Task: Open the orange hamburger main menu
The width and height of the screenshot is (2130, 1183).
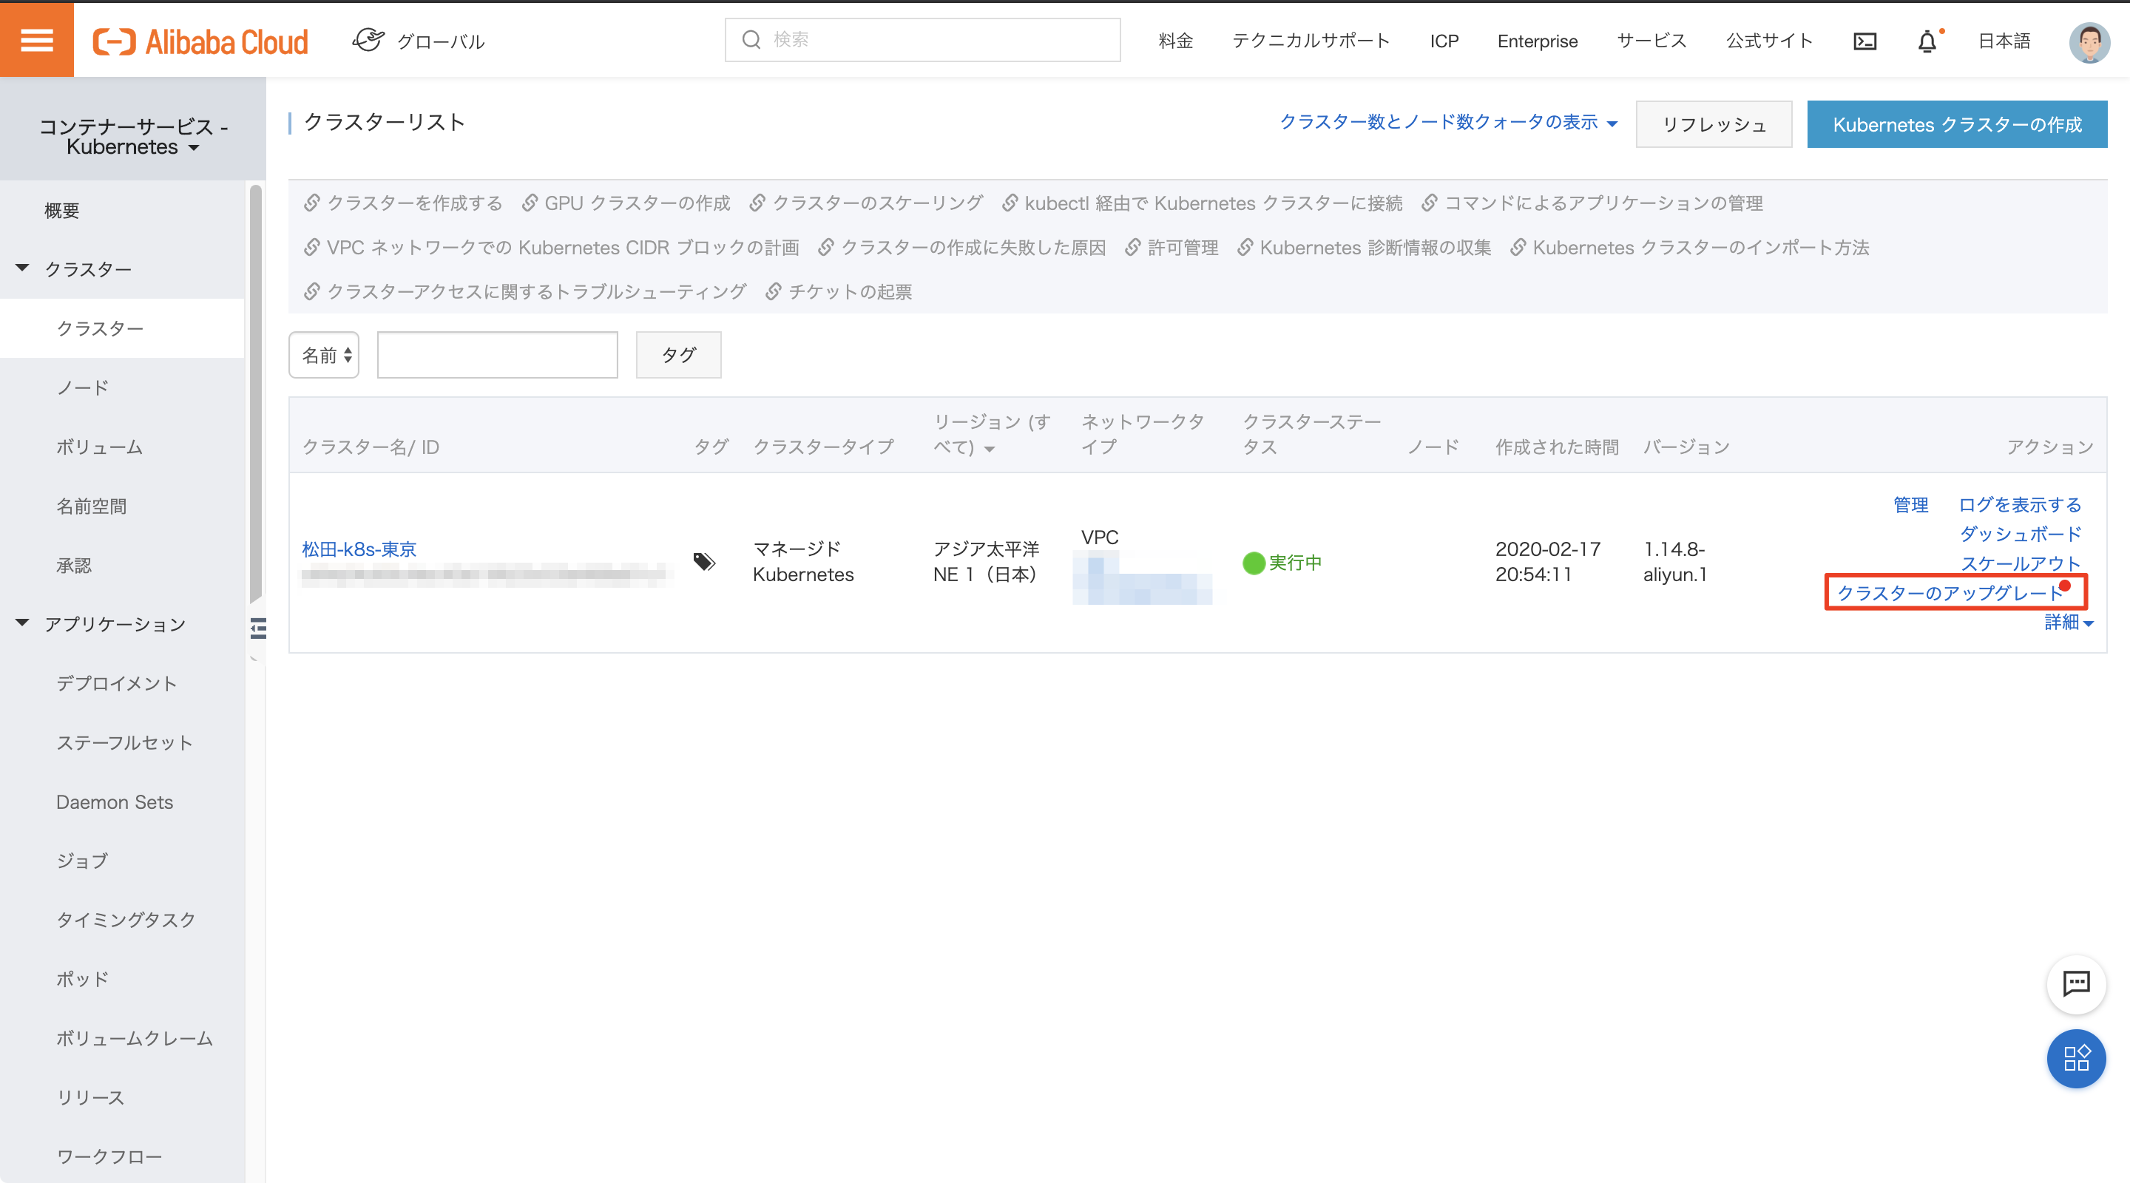Action: 36,39
